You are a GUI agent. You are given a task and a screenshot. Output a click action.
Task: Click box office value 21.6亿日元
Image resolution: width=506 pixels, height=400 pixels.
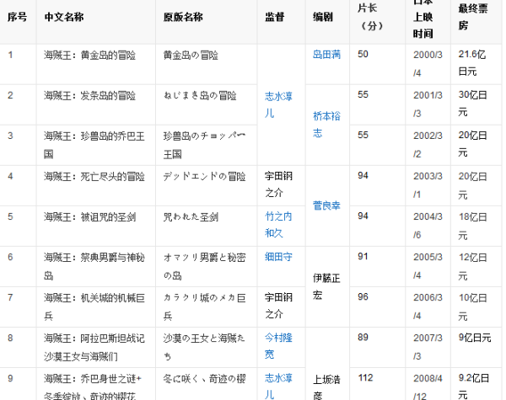coord(471,63)
